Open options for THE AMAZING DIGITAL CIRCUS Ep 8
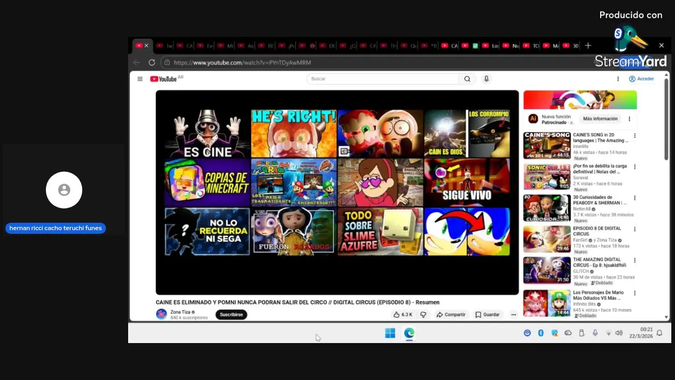The image size is (675, 380). click(634, 260)
